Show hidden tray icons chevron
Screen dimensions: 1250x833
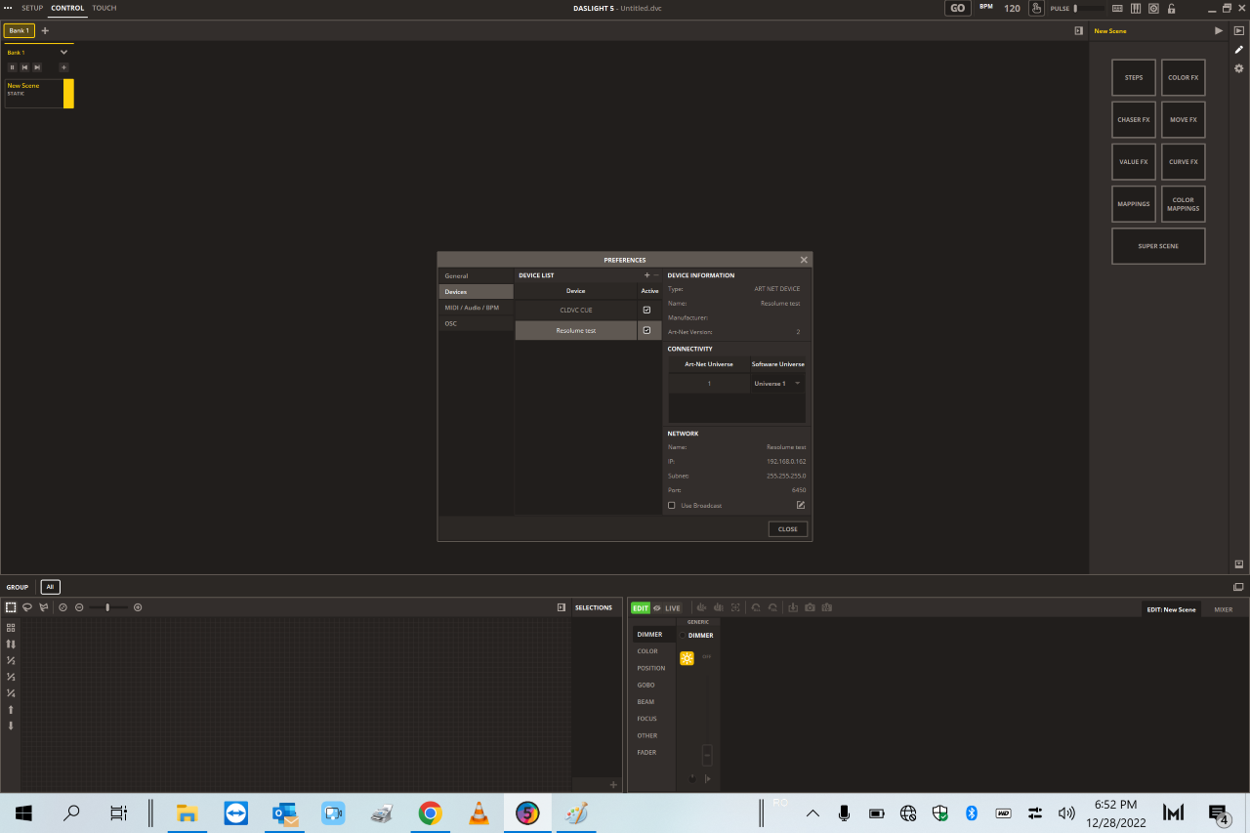[x=812, y=812]
